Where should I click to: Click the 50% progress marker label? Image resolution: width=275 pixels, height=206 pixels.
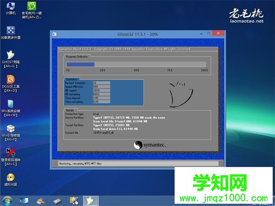136,70
